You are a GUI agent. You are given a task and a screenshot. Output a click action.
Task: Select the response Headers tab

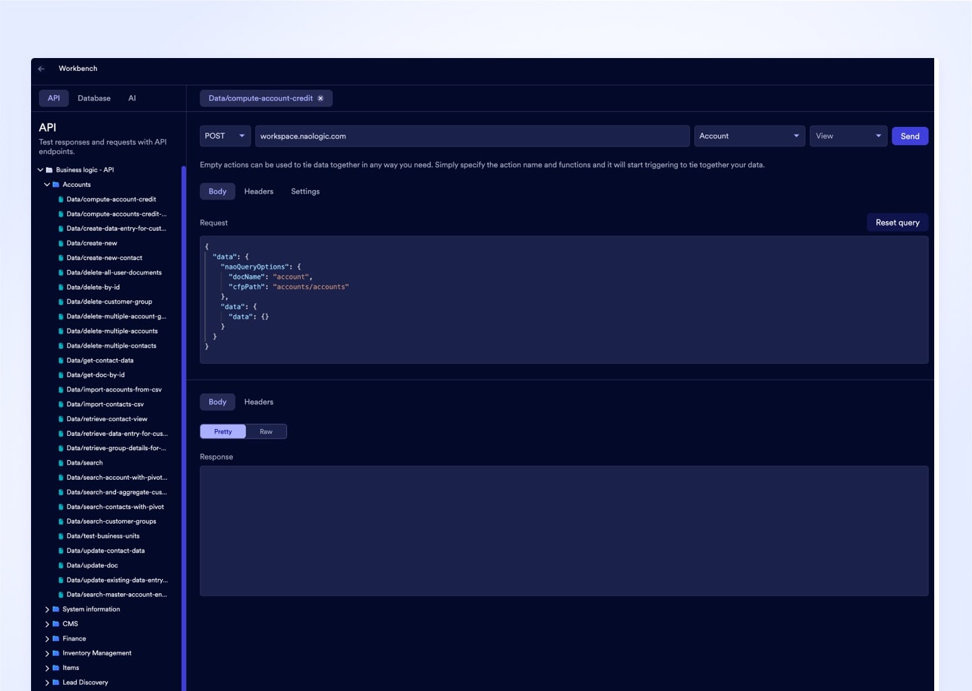(x=259, y=402)
